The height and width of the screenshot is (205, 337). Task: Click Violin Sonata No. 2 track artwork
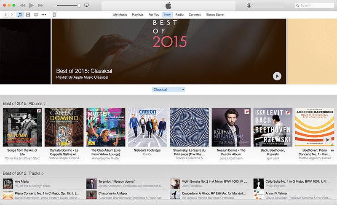(175, 184)
